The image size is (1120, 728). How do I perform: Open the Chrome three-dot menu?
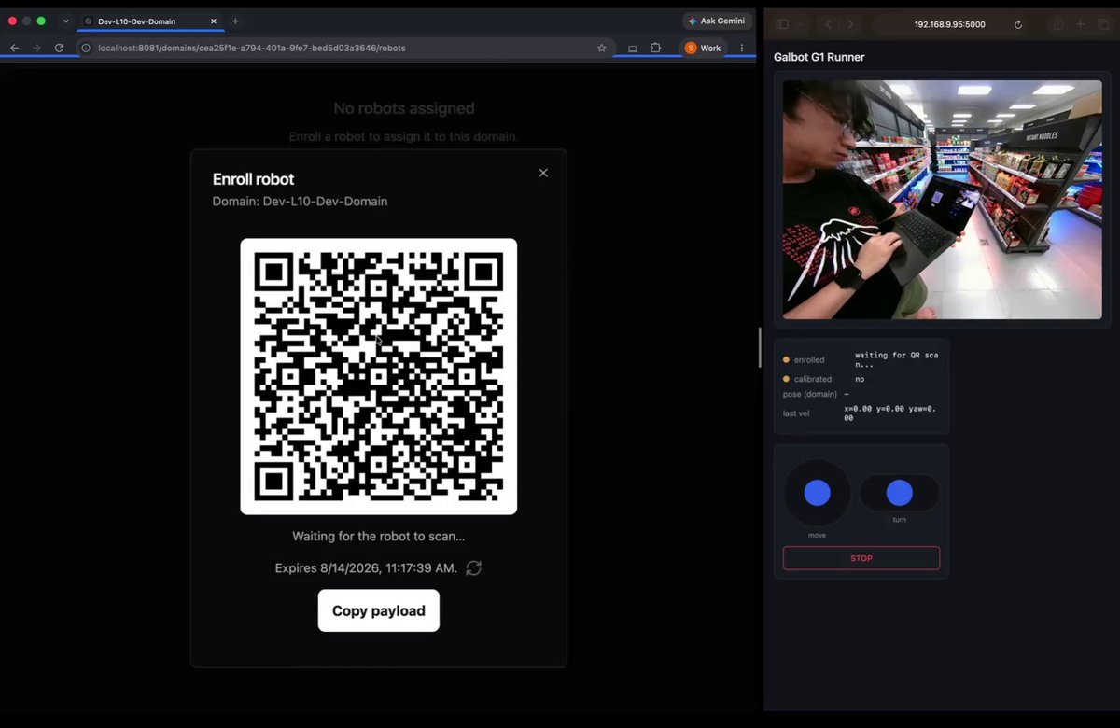pyautogui.click(x=742, y=48)
